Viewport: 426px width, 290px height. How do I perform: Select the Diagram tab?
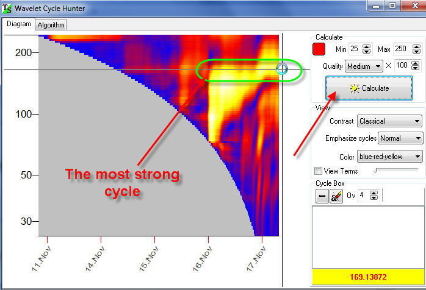tap(18, 24)
